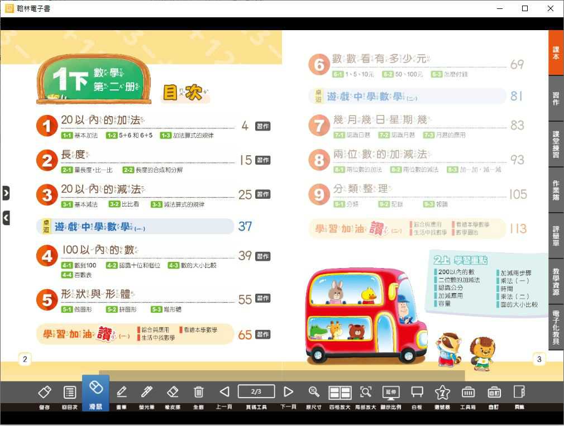This screenshot has width=564, height=426.
Task: Click 習作 button beside 學習加油讚 page 65
Action: [263, 334]
